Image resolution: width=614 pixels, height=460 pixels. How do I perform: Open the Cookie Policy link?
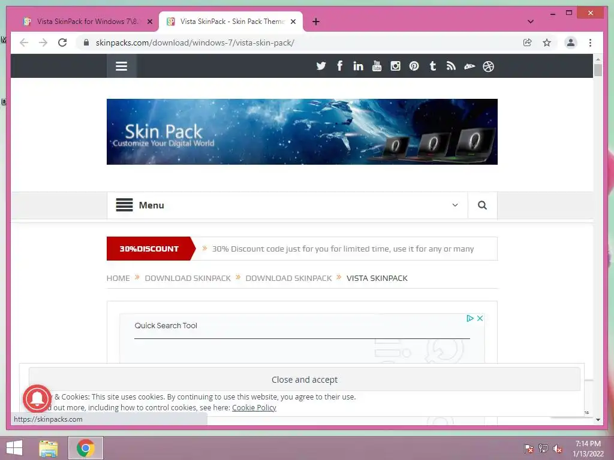254,407
